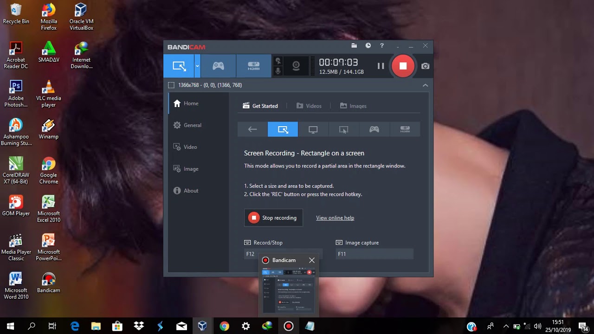
Task: Click the Stop recording button
Action: click(273, 218)
